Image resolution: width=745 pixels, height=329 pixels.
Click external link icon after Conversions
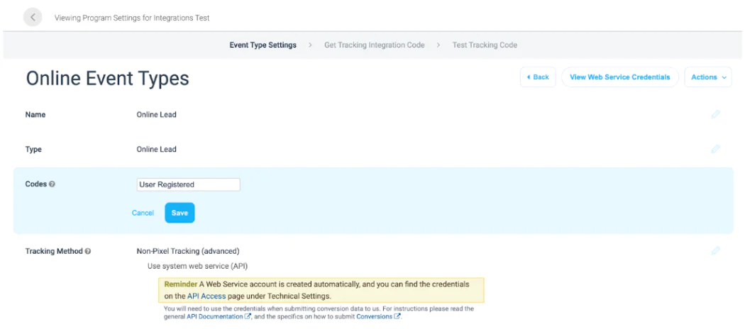click(x=397, y=317)
